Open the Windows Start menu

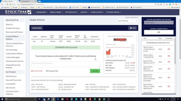(2, 99)
